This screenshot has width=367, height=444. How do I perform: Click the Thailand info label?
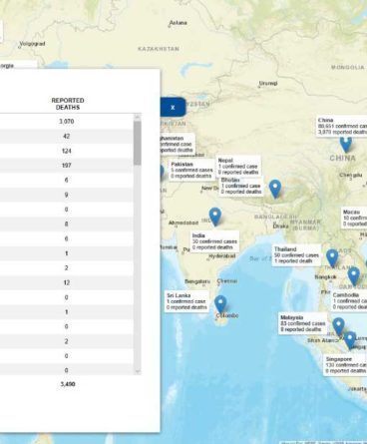tap(296, 255)
